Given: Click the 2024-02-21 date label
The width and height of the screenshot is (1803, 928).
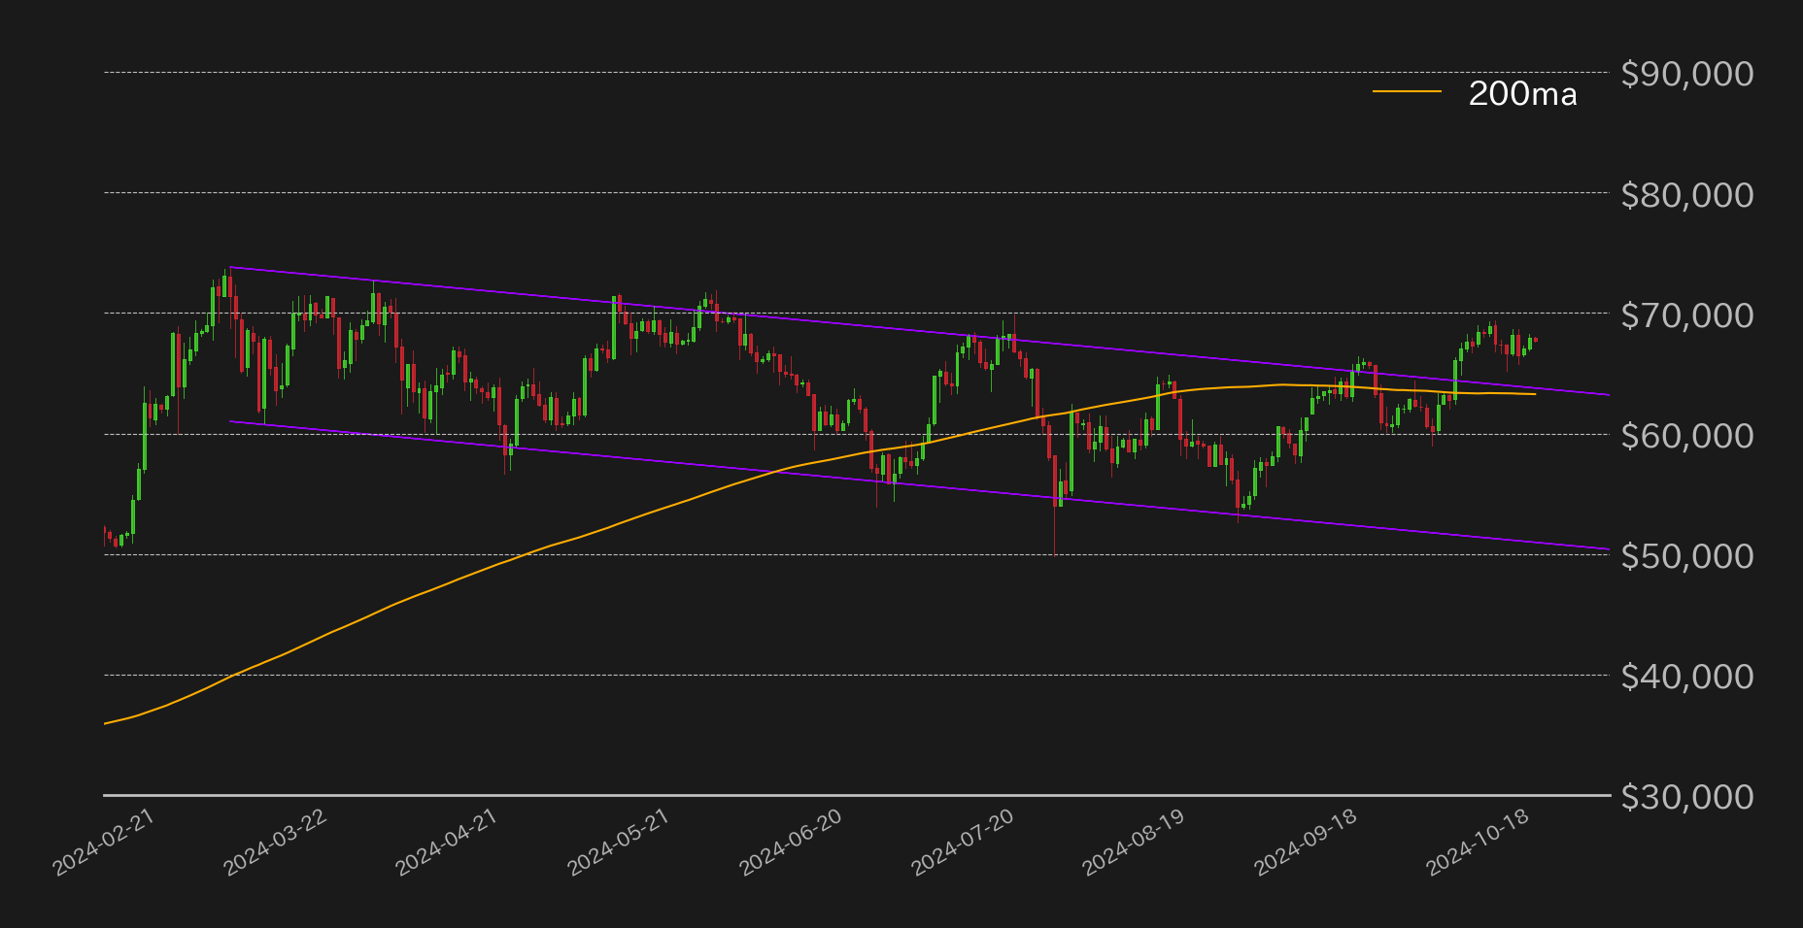Looking at the screenshot, I should (104, 843).
